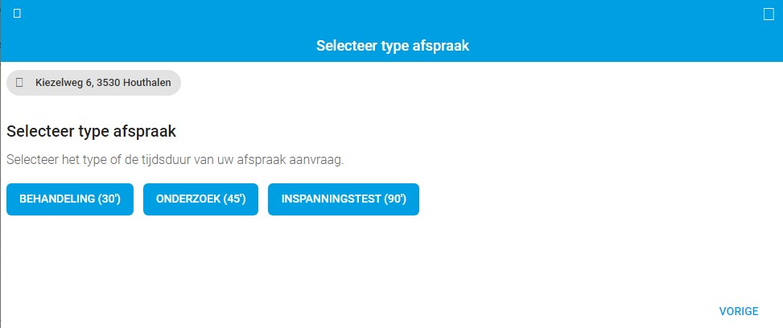Image resolution: width=783 pixels, height=328 pixels.
Task: Pick the 45-minute examination option
Action: [200, 199]
